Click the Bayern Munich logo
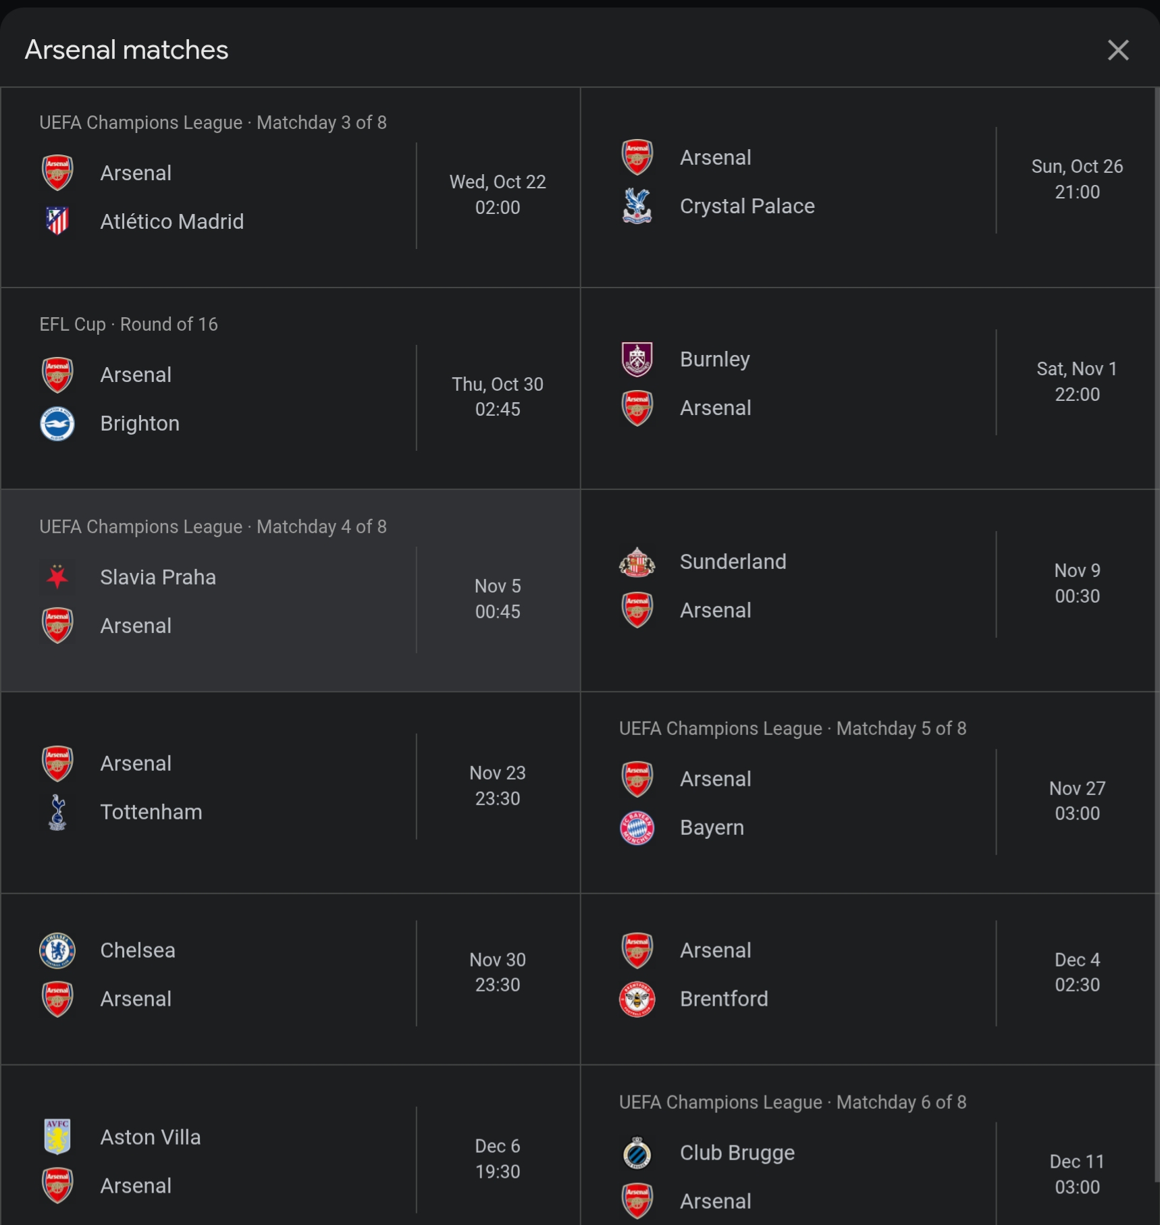The width and height of the screenshot is (1160, 1225). [637, 827]
